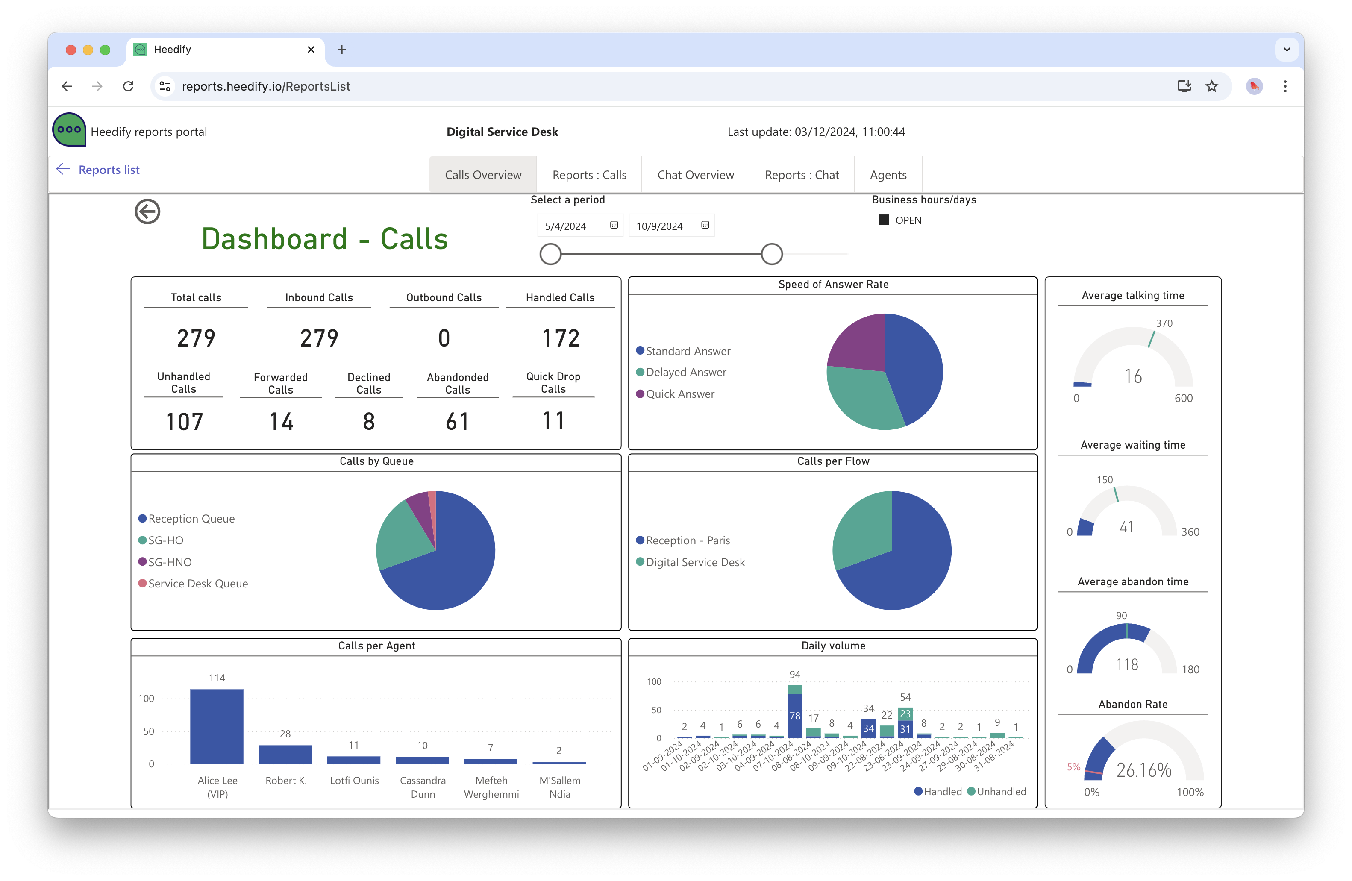The height and width of the screenshot is (881, 1352).
Task: View site information icon in address bar
Action: point(165,86)
